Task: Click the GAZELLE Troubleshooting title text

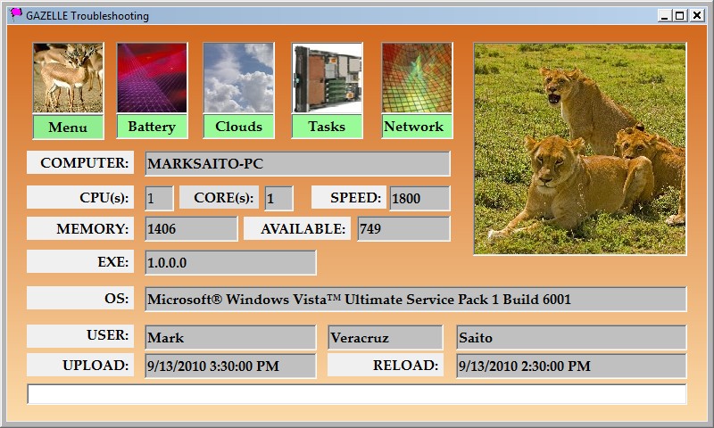Action: 87,16
